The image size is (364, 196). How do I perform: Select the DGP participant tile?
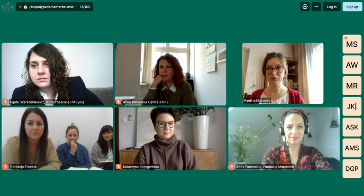coord(352,169)
